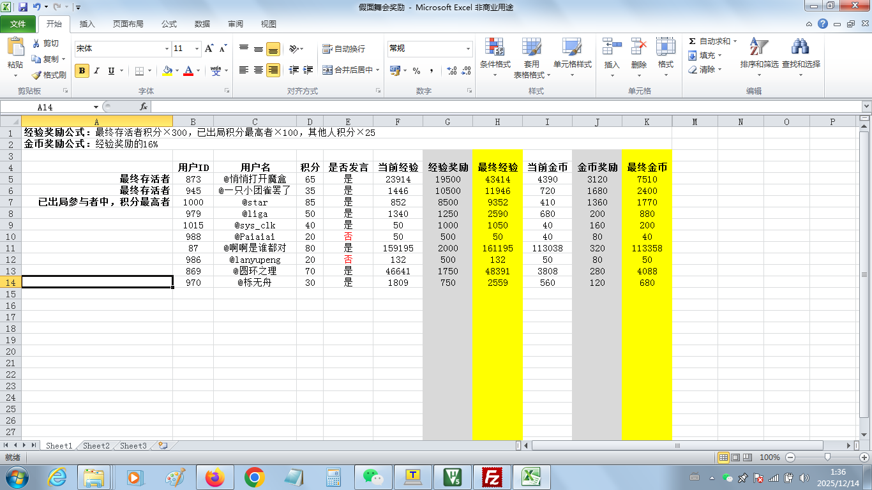
Task: Toggle 自动换行 wrap text
Action: [x=344, y=48]
